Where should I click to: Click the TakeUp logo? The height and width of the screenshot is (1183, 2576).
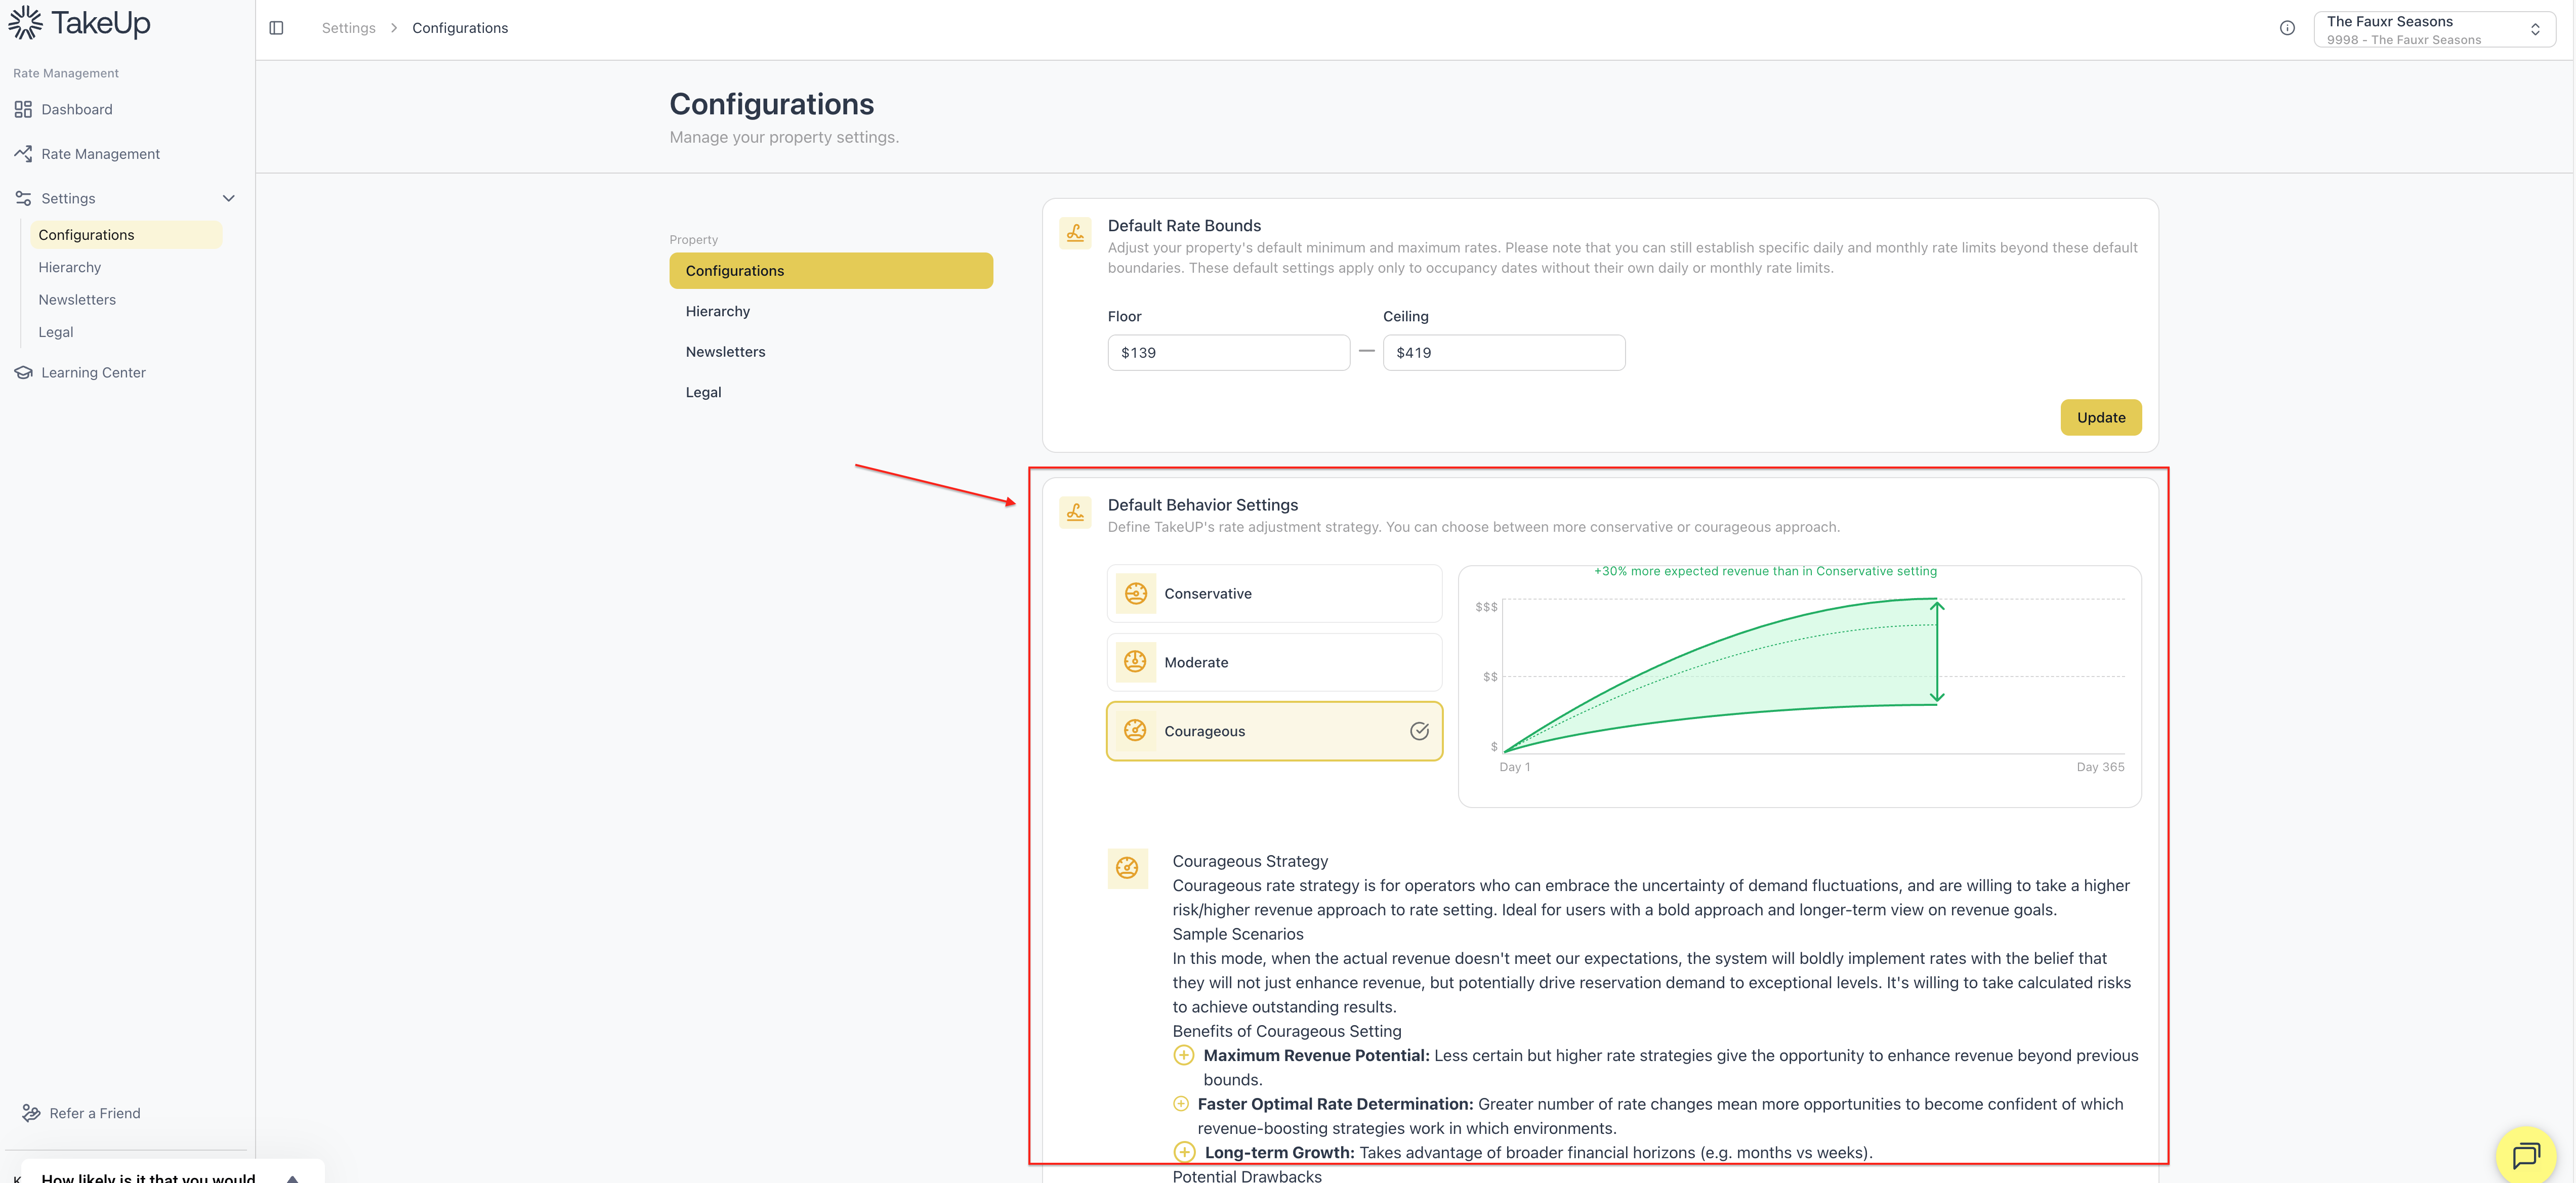[80, 22]
